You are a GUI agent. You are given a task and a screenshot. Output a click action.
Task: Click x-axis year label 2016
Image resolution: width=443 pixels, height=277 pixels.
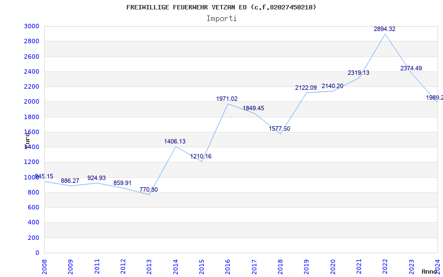click(228, 266)
